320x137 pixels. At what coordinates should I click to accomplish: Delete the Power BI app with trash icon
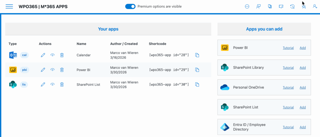coord(62,70)
